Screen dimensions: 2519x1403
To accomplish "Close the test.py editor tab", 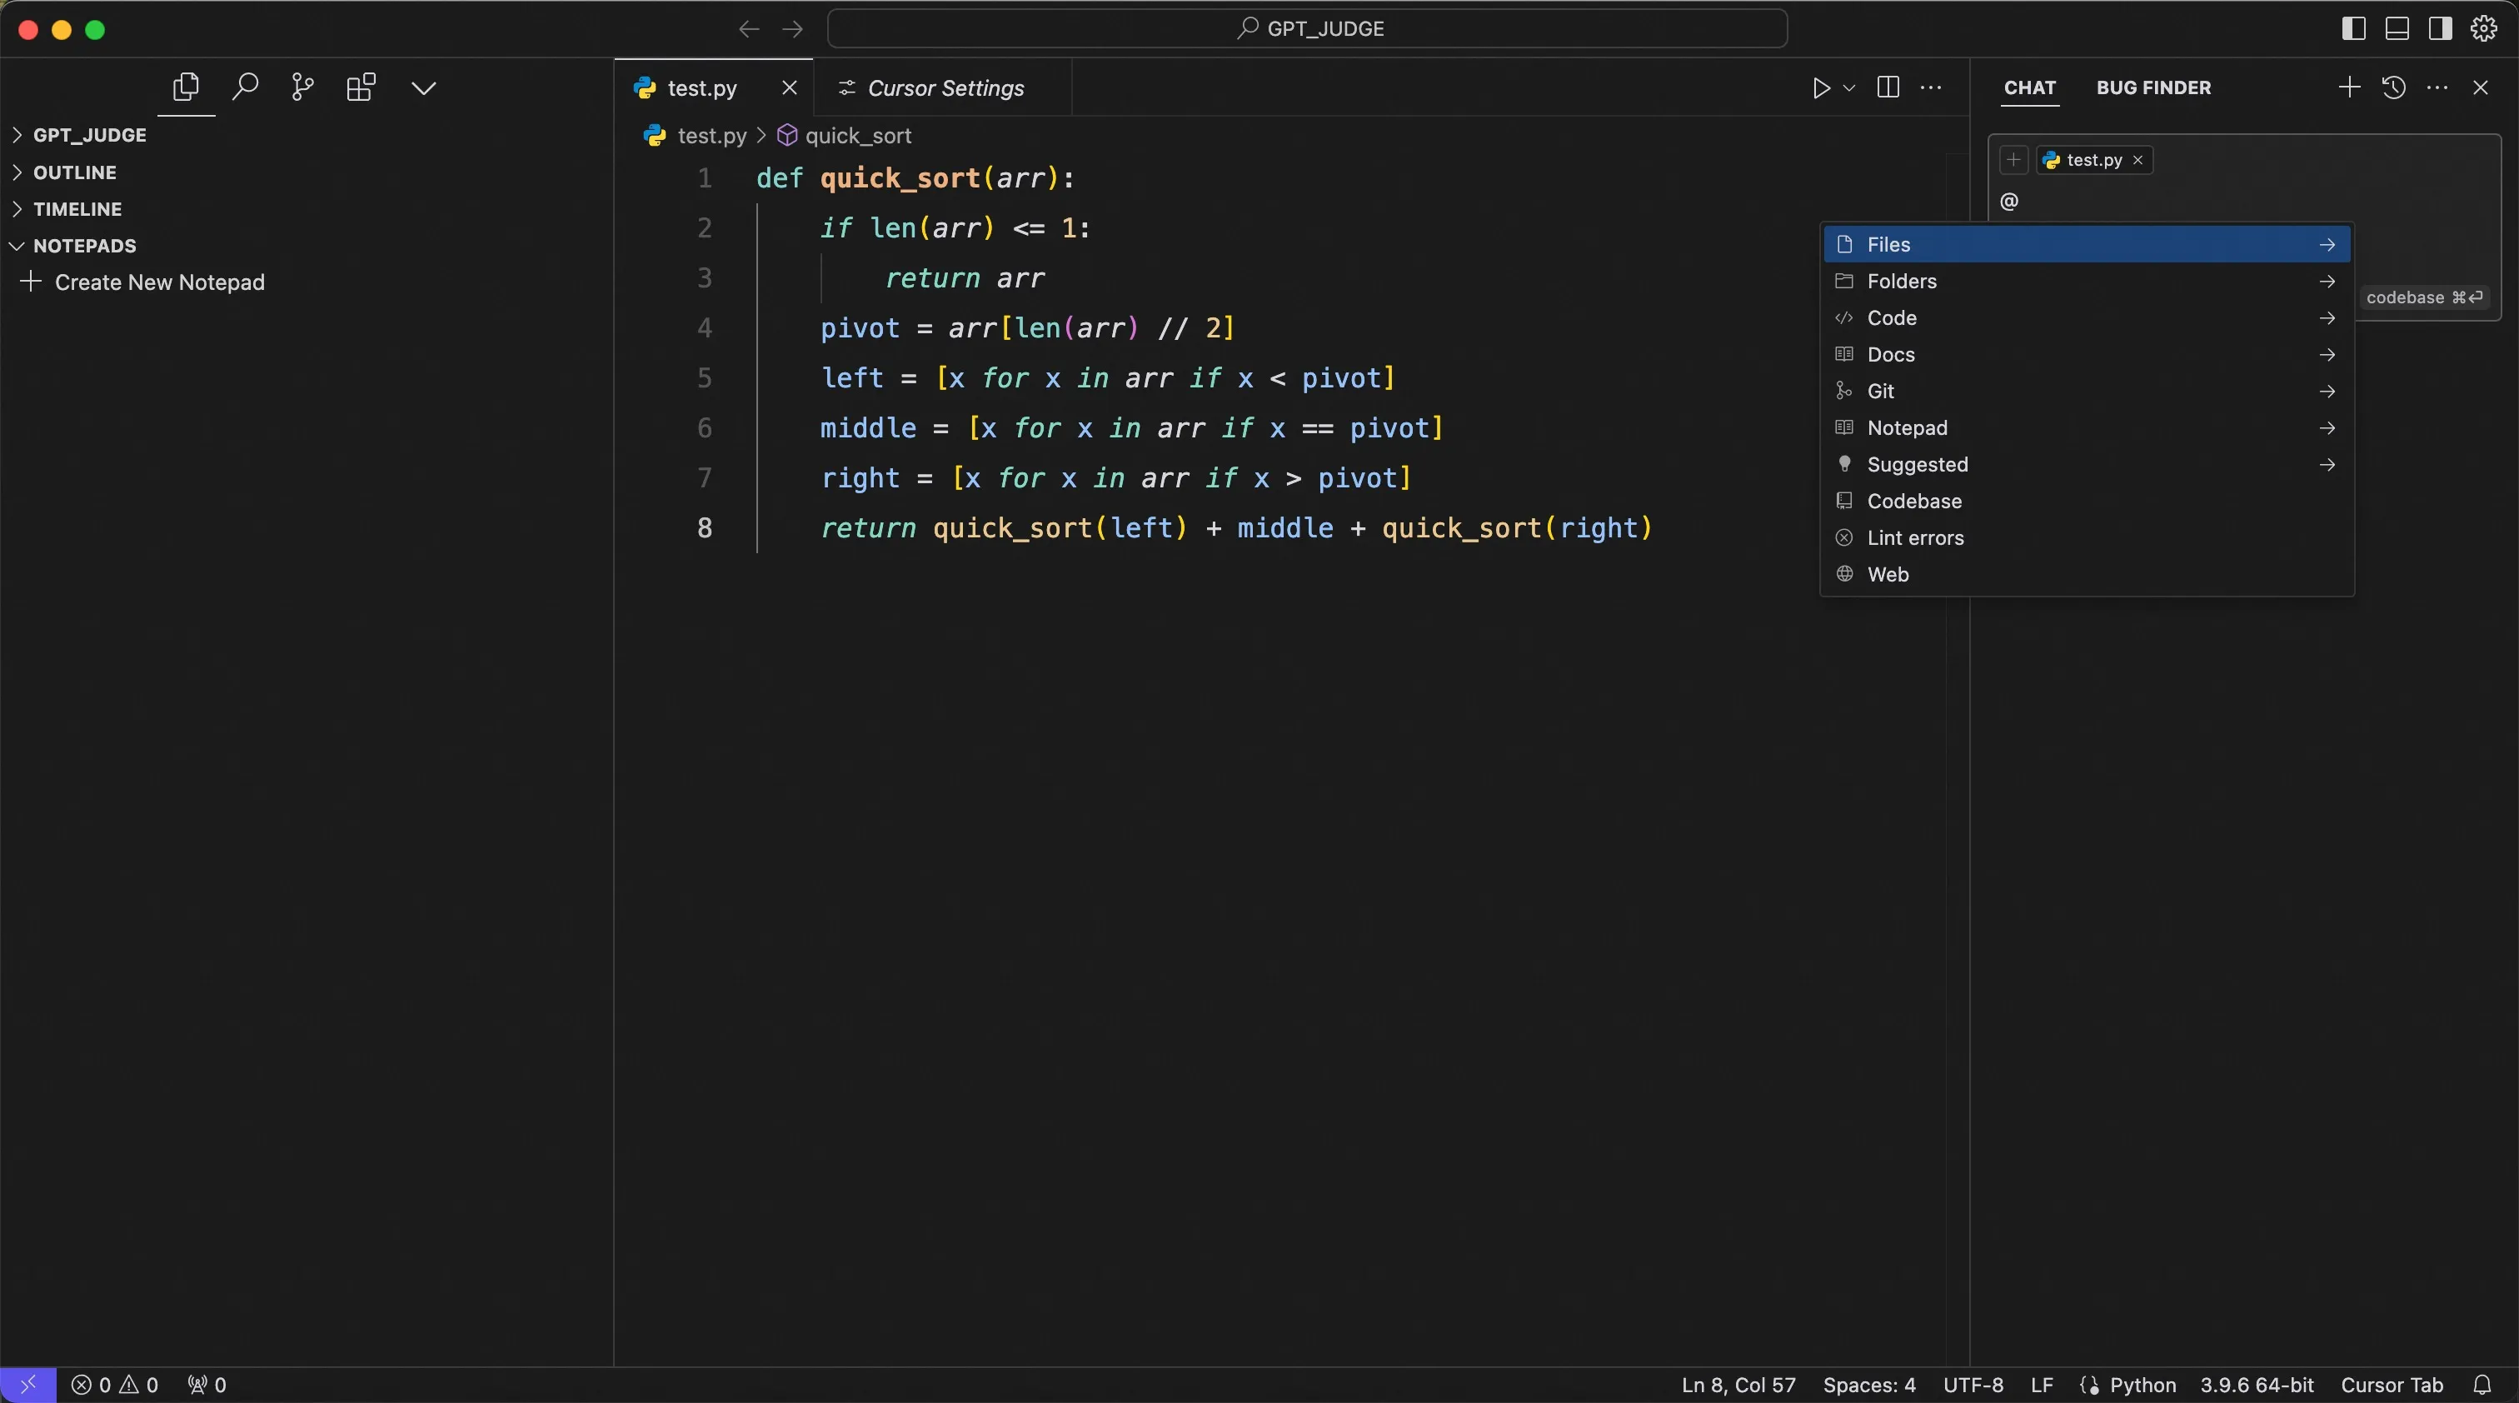I will click(789, 88).
